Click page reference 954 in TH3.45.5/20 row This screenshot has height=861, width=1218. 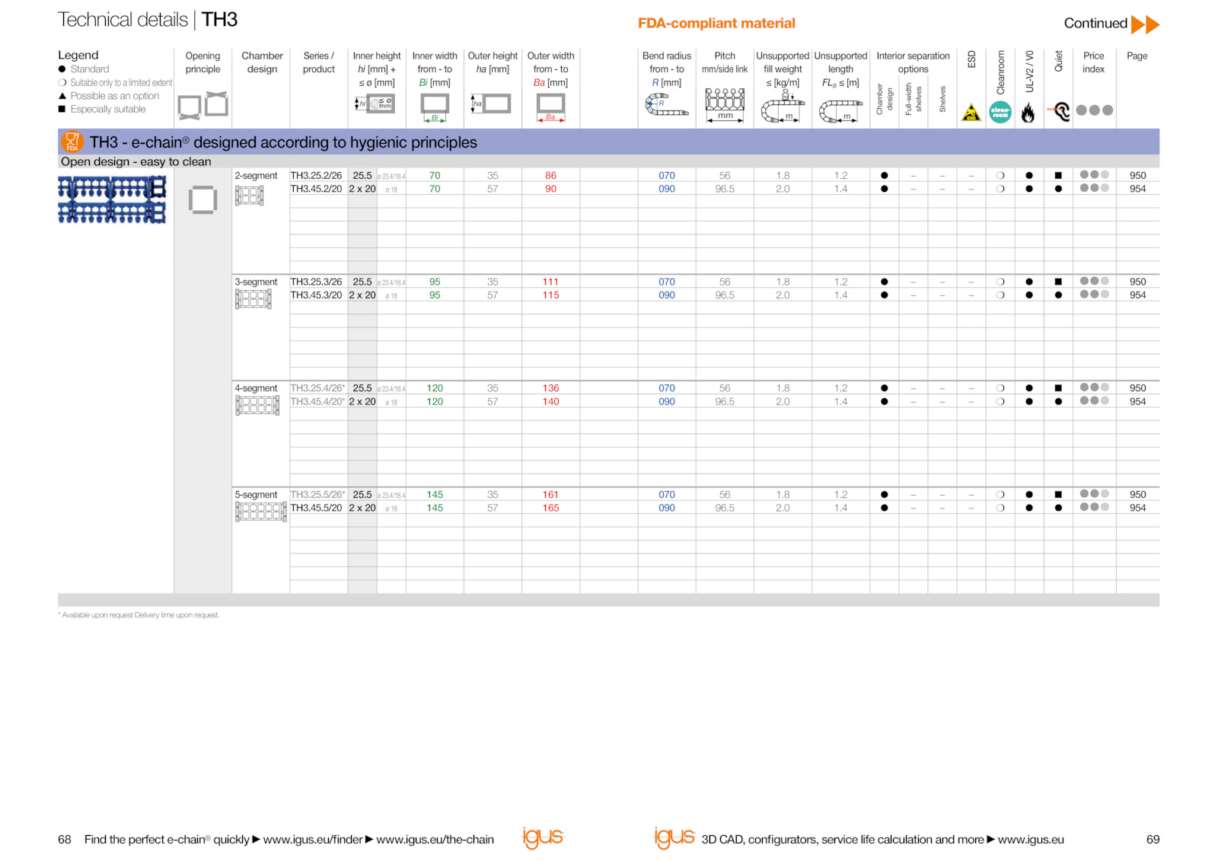point(1137,508)
